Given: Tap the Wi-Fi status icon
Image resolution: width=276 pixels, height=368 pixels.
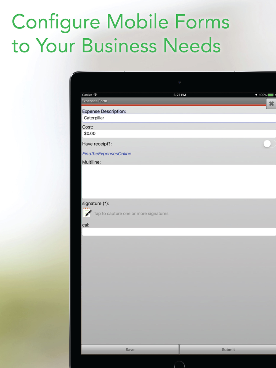Looking at the screenshot, I should pyautogui.click(x=95, y=95).
